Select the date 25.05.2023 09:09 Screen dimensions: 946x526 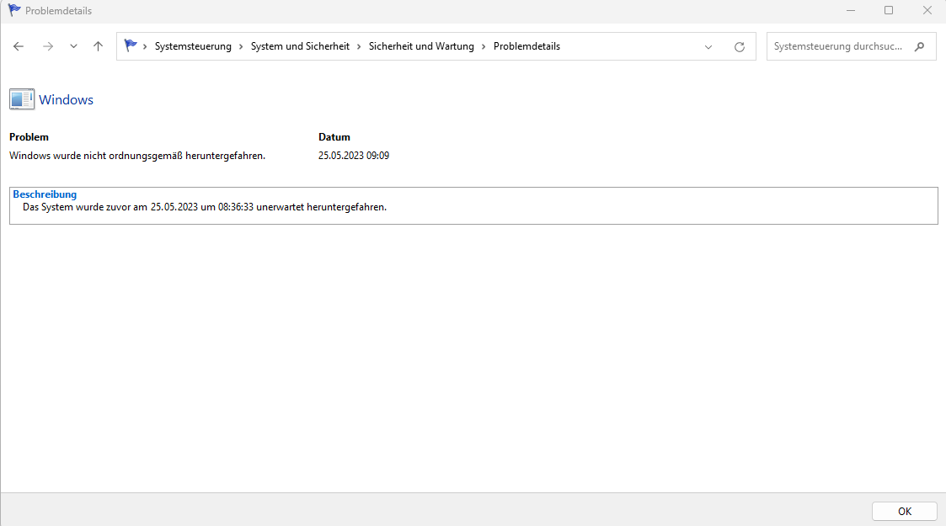pyautogui.click(x=354, y=156)
